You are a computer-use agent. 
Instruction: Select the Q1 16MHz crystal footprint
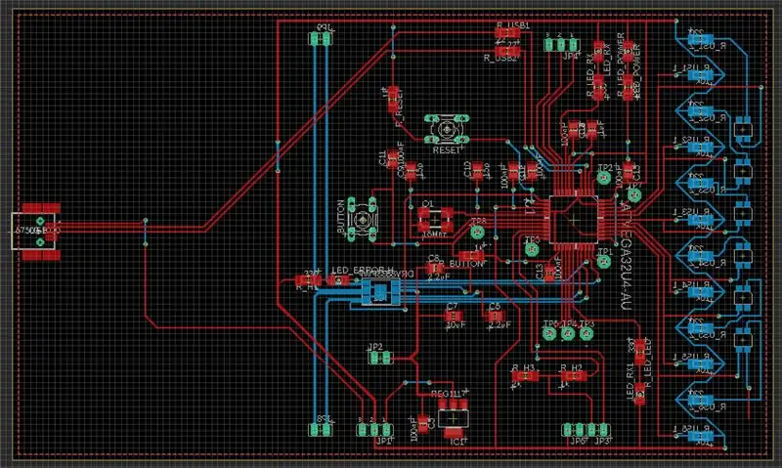coord(435,220)
